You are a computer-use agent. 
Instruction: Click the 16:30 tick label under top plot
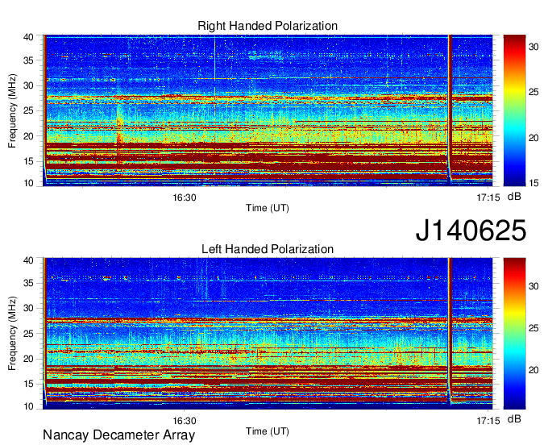coord(185,198)
